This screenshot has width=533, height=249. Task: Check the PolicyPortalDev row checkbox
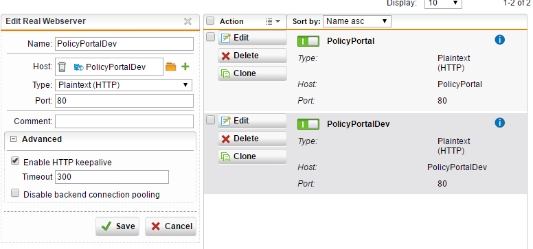point(210,119)
